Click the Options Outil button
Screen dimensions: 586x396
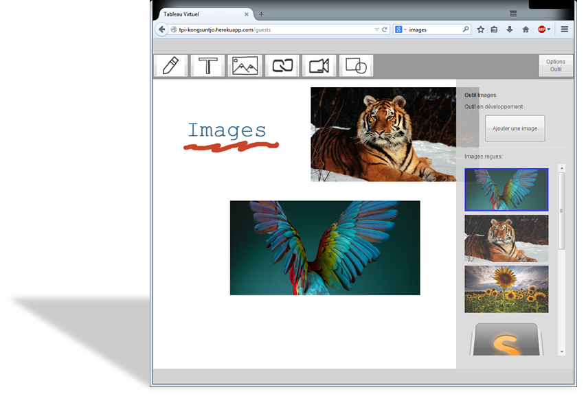coord(556,65)
